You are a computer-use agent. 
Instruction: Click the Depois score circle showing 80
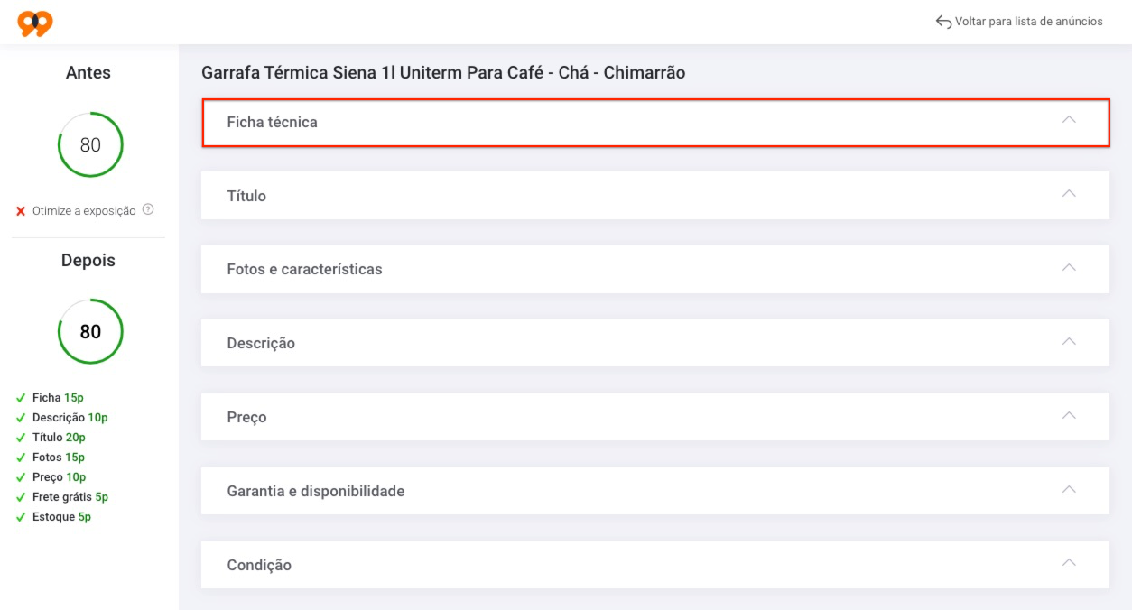point(90,331)
